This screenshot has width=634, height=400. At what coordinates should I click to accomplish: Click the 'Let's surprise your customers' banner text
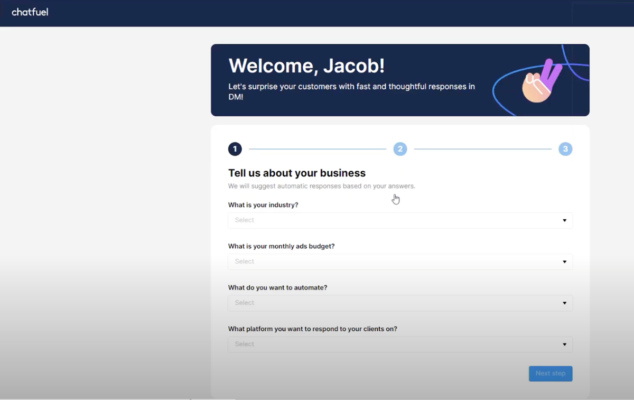click(351, 91)
